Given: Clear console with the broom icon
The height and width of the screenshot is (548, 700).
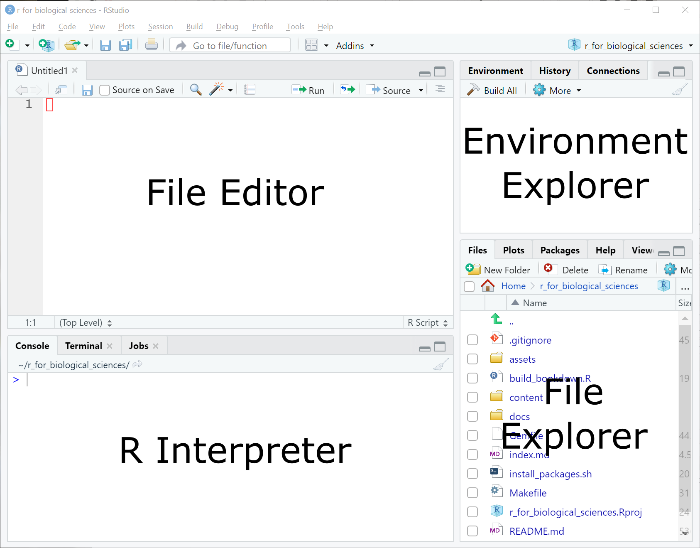Looking at the screenshot, I should [441, 365].
